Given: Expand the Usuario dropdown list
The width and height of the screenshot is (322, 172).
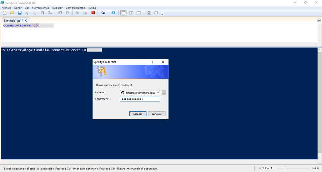Looking at the screenshot, I should click(158, 93).
